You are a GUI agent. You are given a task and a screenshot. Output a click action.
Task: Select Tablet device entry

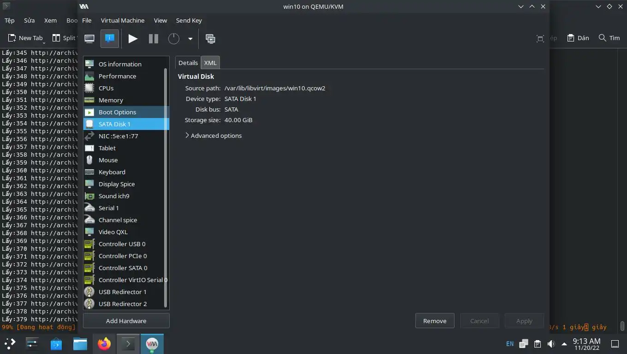[126, 148]
